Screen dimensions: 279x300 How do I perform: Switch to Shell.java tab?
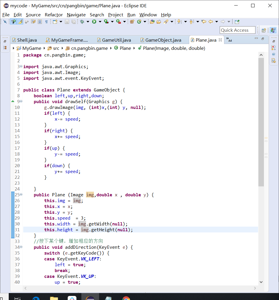24,40
